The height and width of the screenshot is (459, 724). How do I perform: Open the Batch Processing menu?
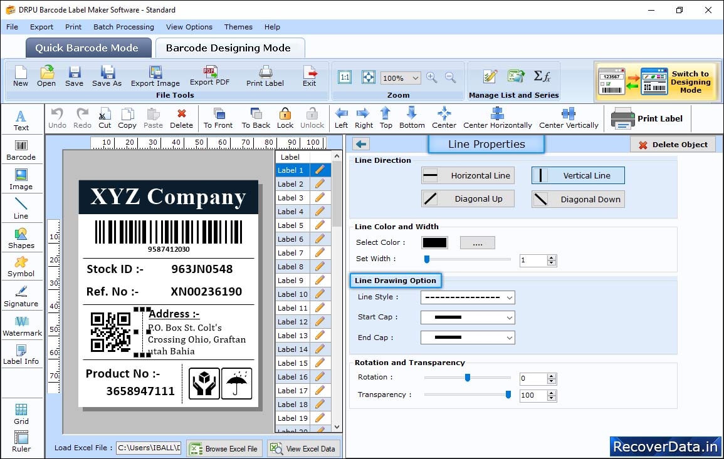tap(123, 27)
